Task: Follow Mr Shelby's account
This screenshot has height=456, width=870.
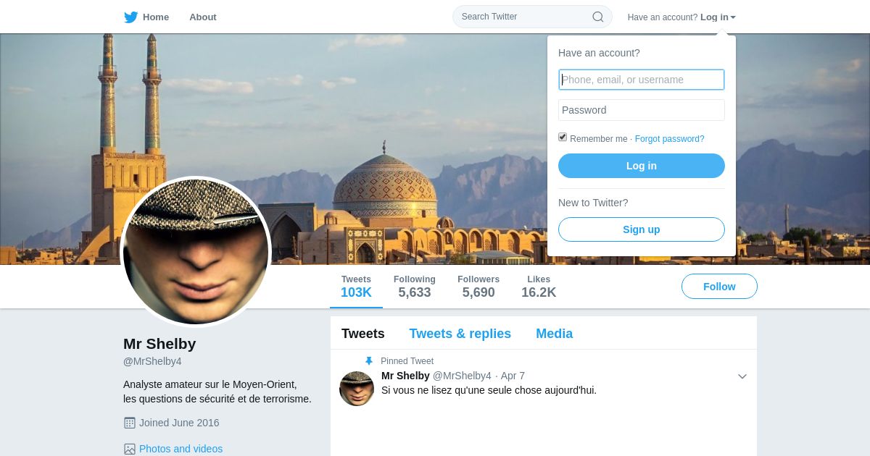Action: [719, 287]
